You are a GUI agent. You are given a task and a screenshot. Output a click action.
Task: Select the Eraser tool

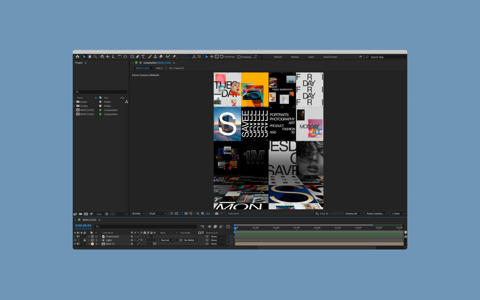tap(161, 57)
